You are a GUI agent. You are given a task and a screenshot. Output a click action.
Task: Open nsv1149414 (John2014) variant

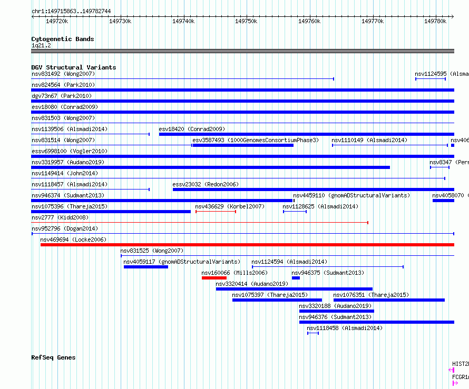click(238, 178)
